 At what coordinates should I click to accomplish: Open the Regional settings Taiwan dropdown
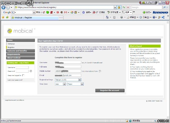click(68, 80)
